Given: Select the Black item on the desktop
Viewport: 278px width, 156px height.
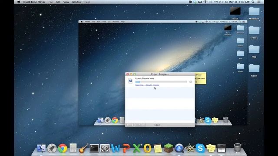Looking at the screenshot, I should coord(235,13).
